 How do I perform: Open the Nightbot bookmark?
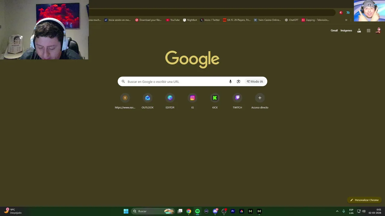(x=190, y=20)
